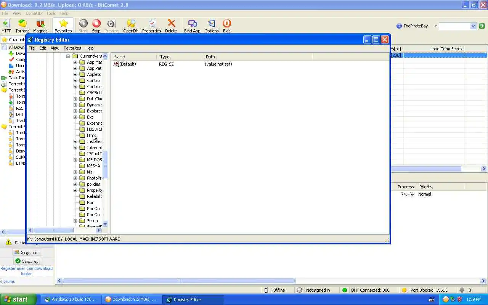
Task: Open Torrent toolbar icon in BitComet
Action: pos(22,26)
